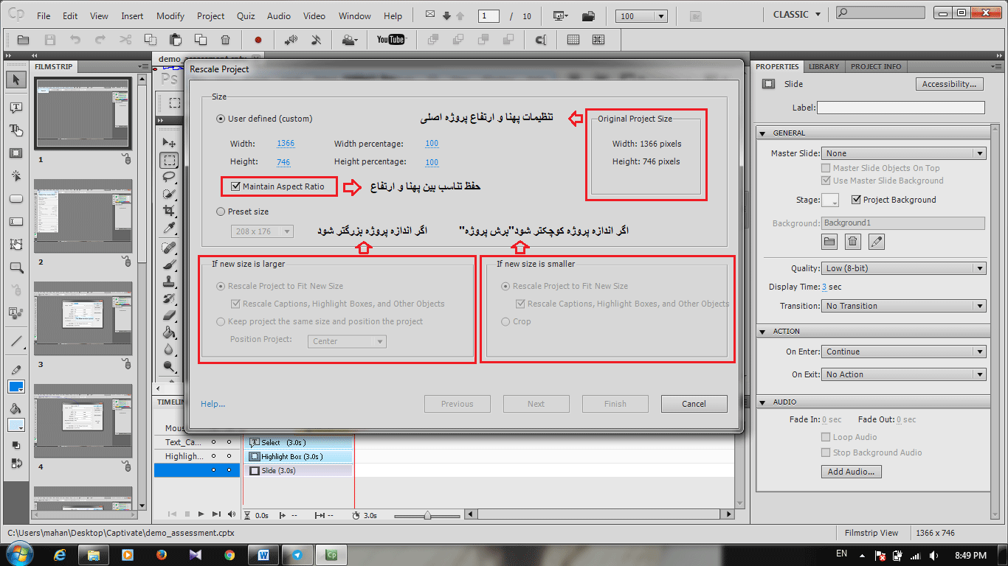Collapse the GENERAL section
This screenshot has height=566, width=1008.
point(763,133)
